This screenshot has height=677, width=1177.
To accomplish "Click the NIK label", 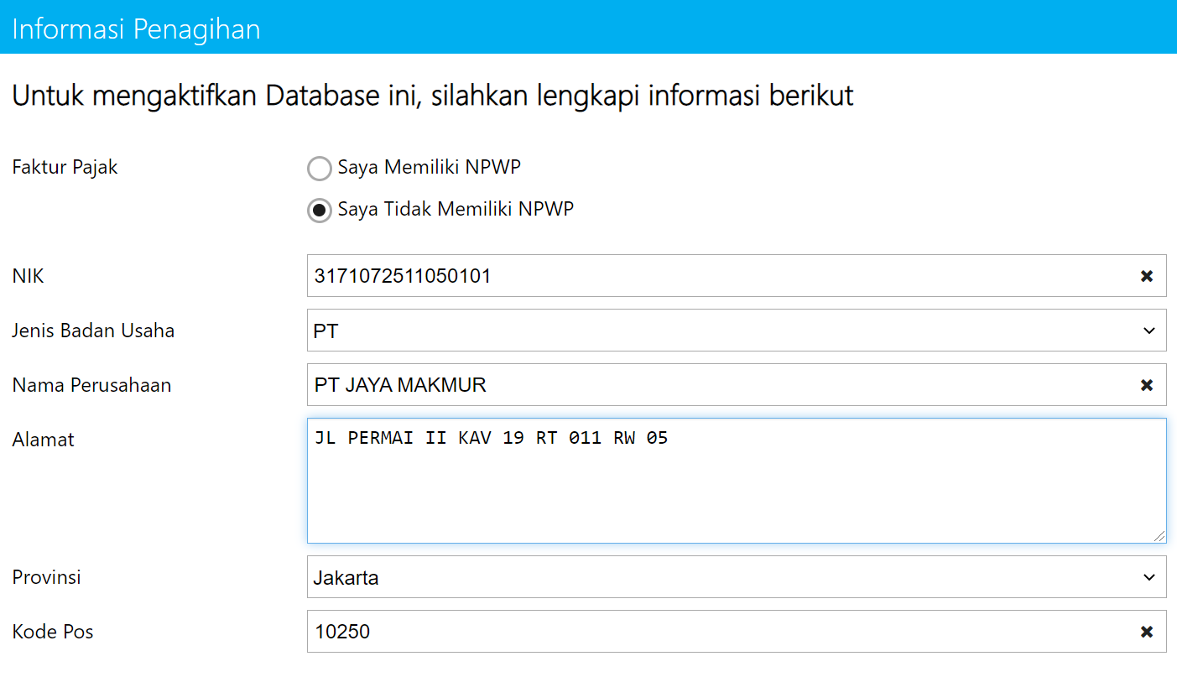I will (28, 276).
